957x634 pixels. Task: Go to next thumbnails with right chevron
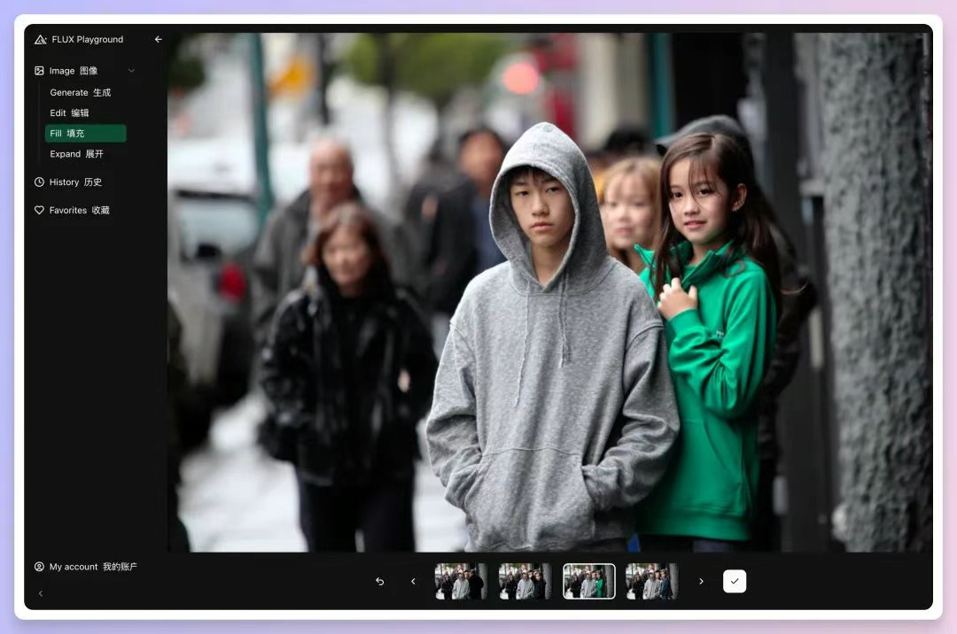click(701, 582)
